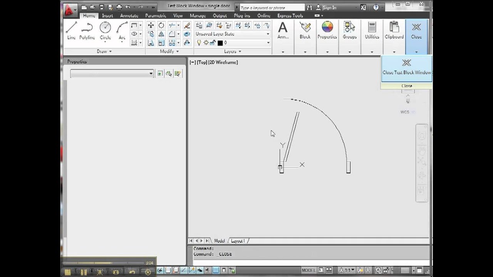493x277 pixels.
Task: Switch to the Annotate ribbon tab
Action: point(129,15)
